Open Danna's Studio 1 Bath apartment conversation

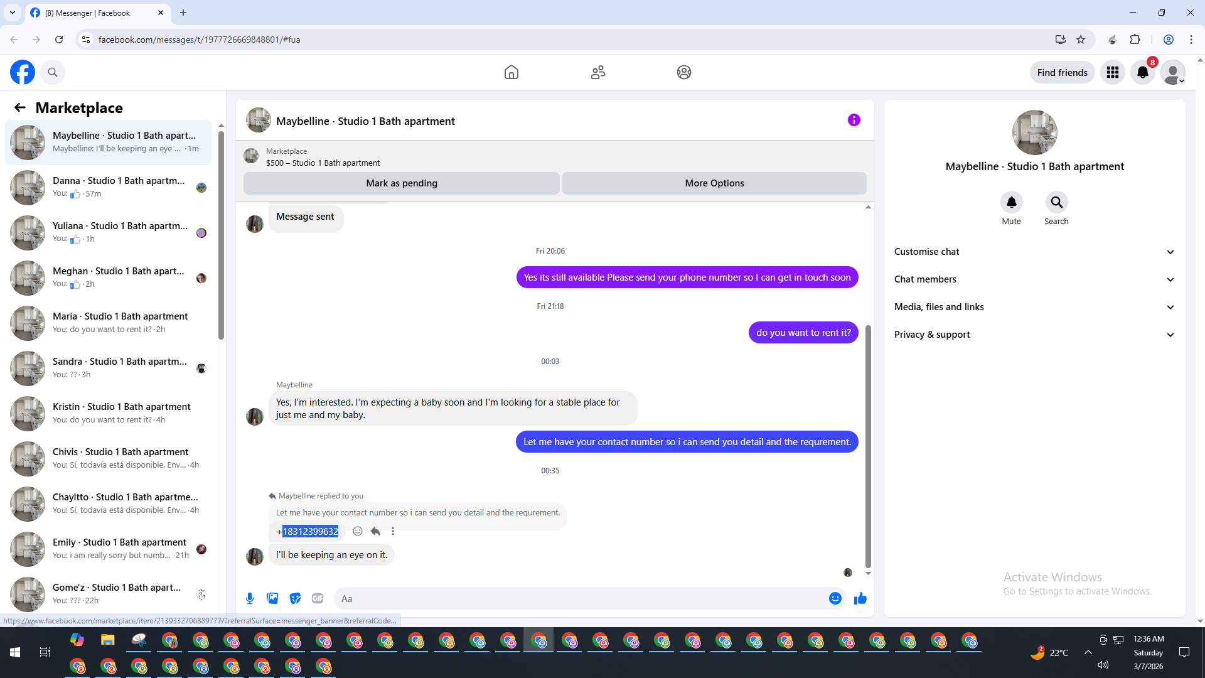pyautogui.click(x=119, y=187)
